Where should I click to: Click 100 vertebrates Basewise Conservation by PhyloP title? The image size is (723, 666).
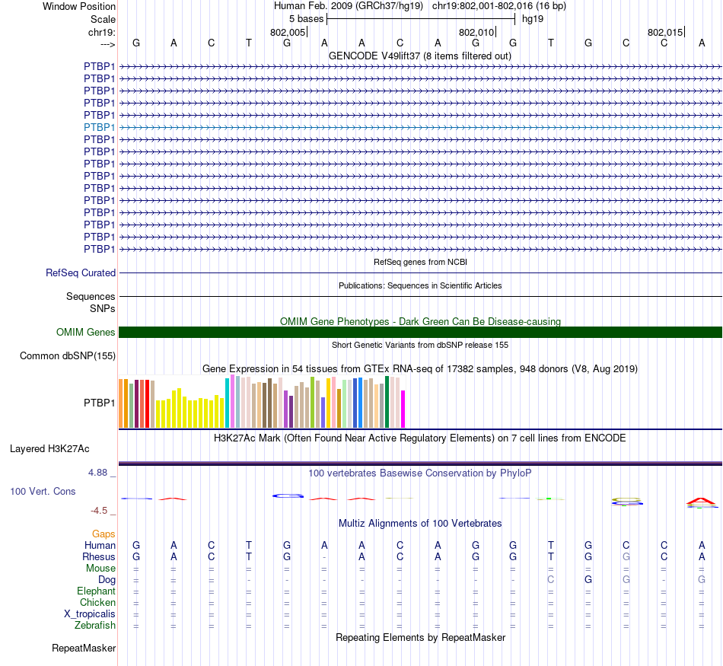coord(420,473)
